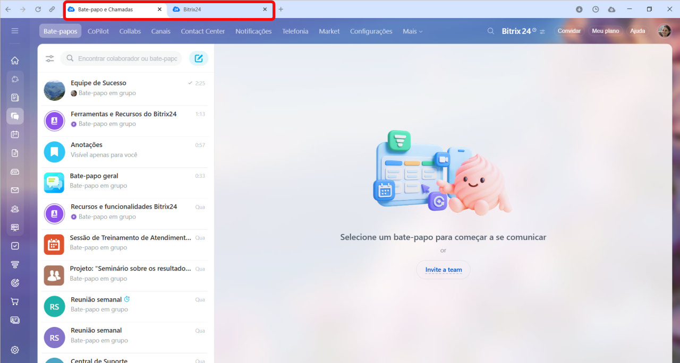Screen dimensions: 680x363
Task: Close the Bate-papo e Chamadas tab
Action: click(159, 10)
